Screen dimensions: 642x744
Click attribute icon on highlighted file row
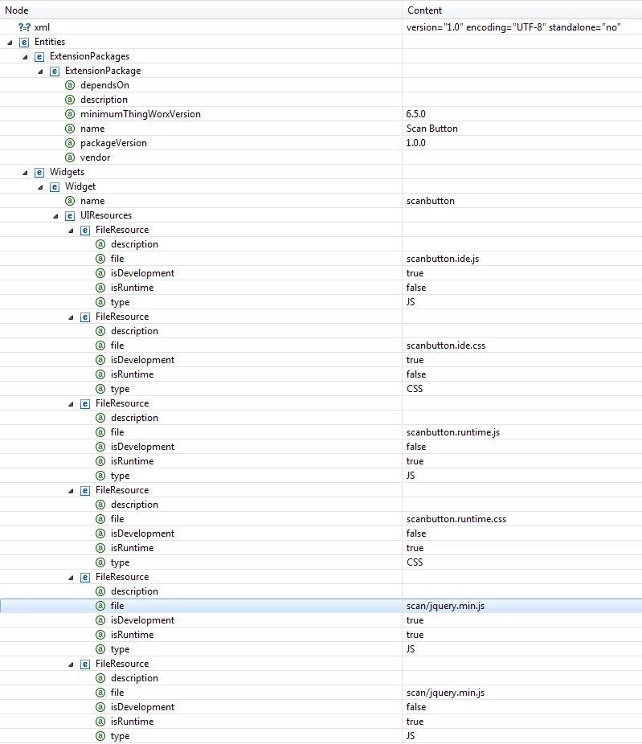pos(100,606)
